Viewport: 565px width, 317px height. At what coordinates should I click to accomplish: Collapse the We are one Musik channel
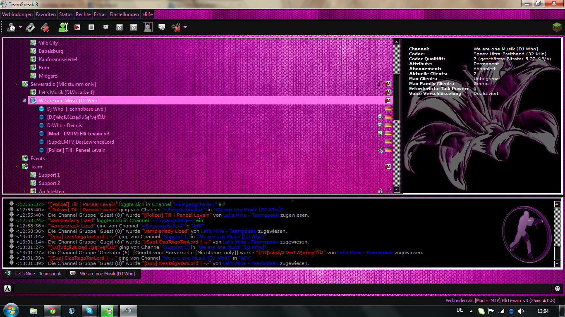[25, 101]
